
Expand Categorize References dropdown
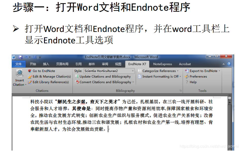(178, 71)
